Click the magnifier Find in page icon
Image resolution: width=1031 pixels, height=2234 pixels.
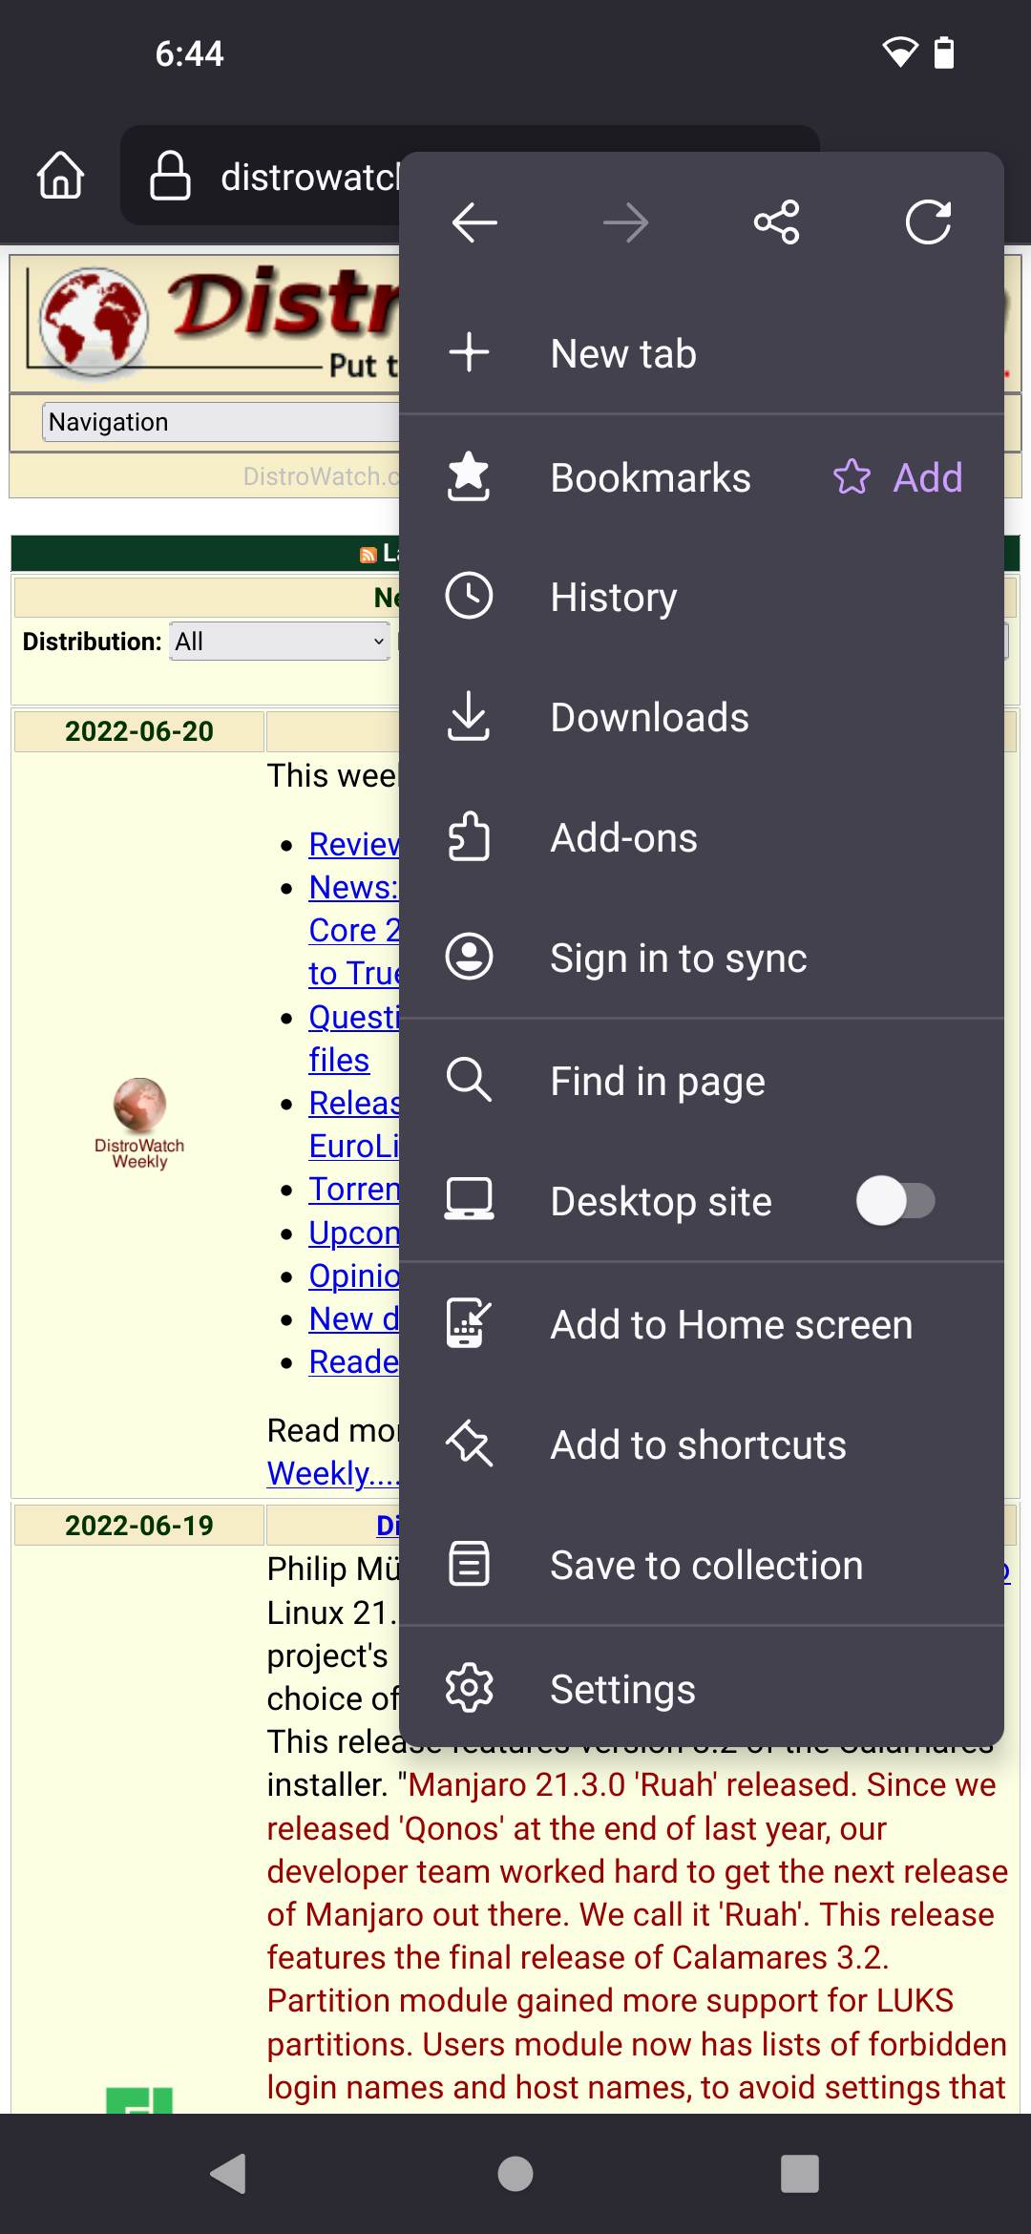(x=469, y=1080)
